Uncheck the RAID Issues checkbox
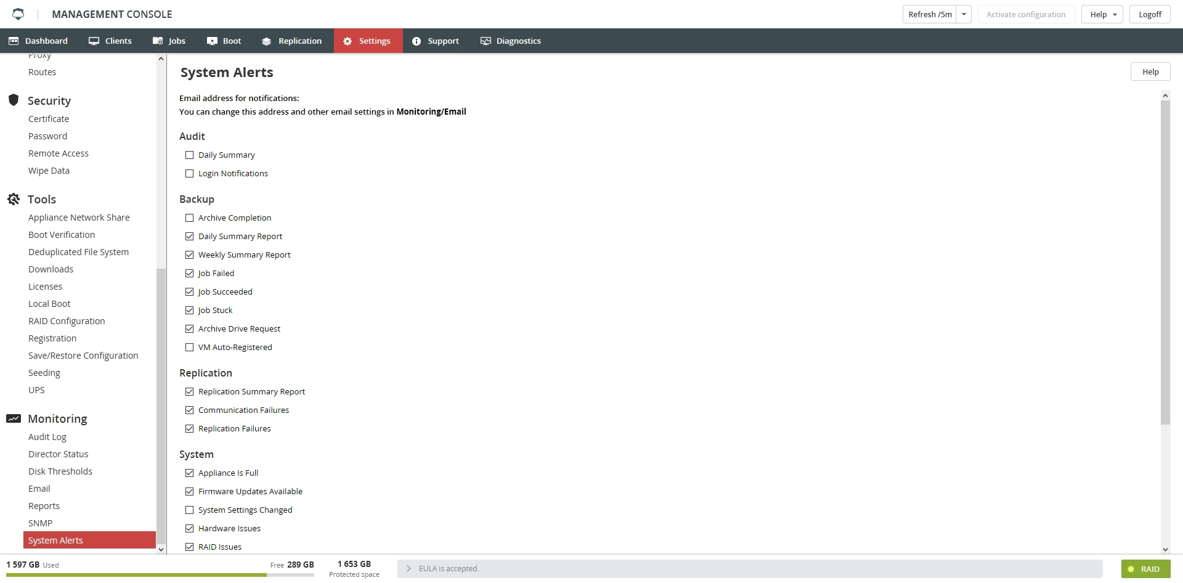The height and width of the screenshot is (583, 1183). click(189, 547)
